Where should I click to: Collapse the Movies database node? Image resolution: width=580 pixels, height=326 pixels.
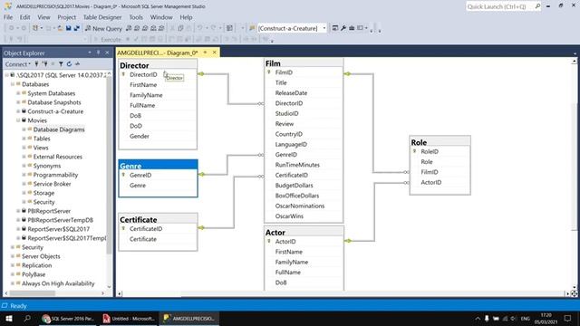pyautogui.click(x=18, y=120)
